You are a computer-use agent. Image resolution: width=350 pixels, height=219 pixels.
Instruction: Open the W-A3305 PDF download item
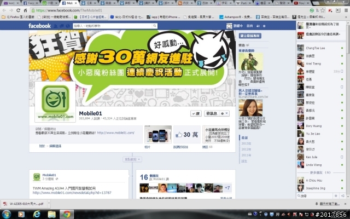(x=25, y=204)
